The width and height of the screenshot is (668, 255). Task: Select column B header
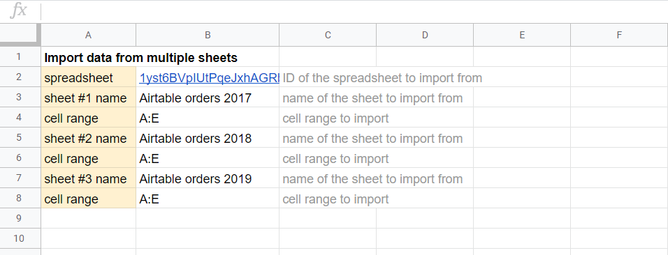click(x=208, y=36)
